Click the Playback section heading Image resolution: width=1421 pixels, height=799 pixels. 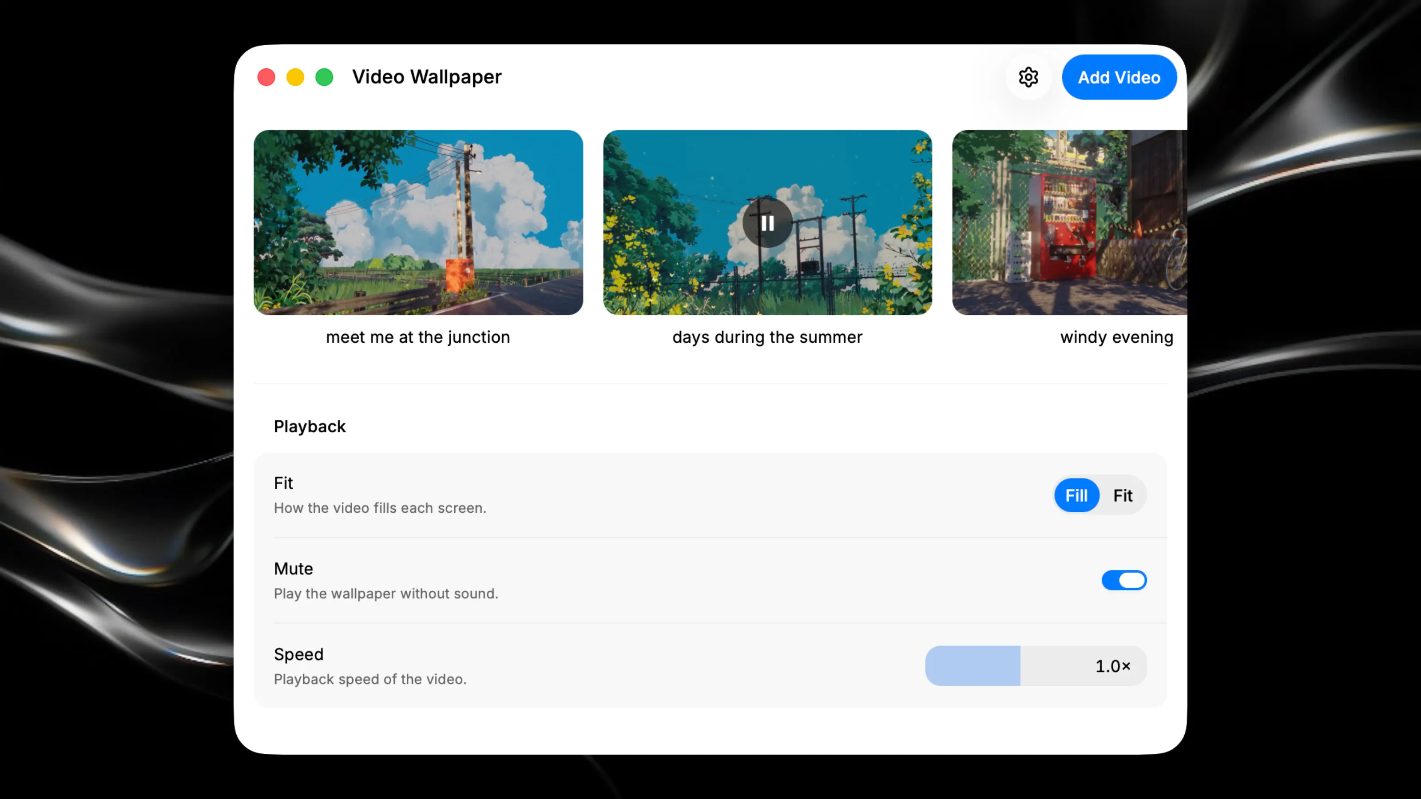pos(310,426)
